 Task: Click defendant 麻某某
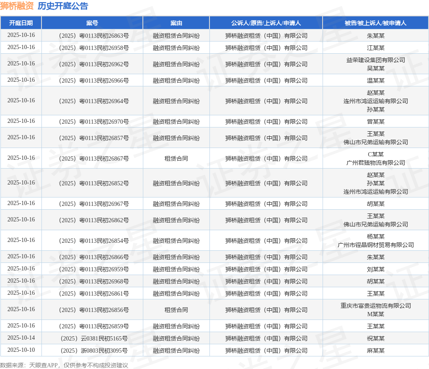pos(376,351)
